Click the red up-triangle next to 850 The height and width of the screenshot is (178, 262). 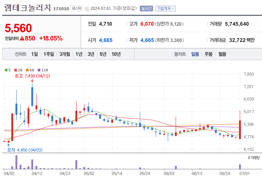coord(22,38)
